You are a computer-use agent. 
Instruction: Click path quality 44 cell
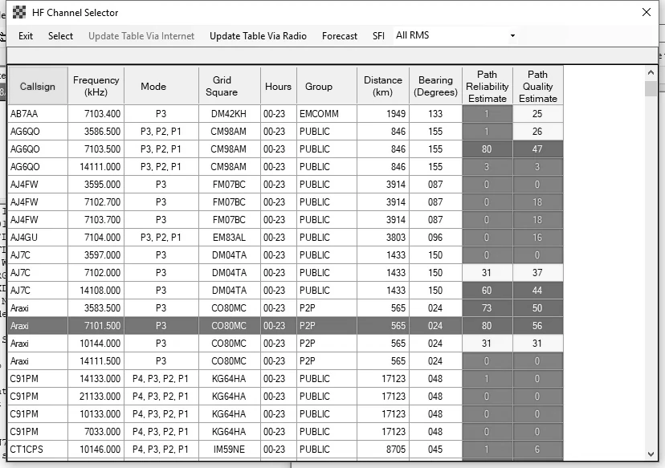click(x=538, y=291)
